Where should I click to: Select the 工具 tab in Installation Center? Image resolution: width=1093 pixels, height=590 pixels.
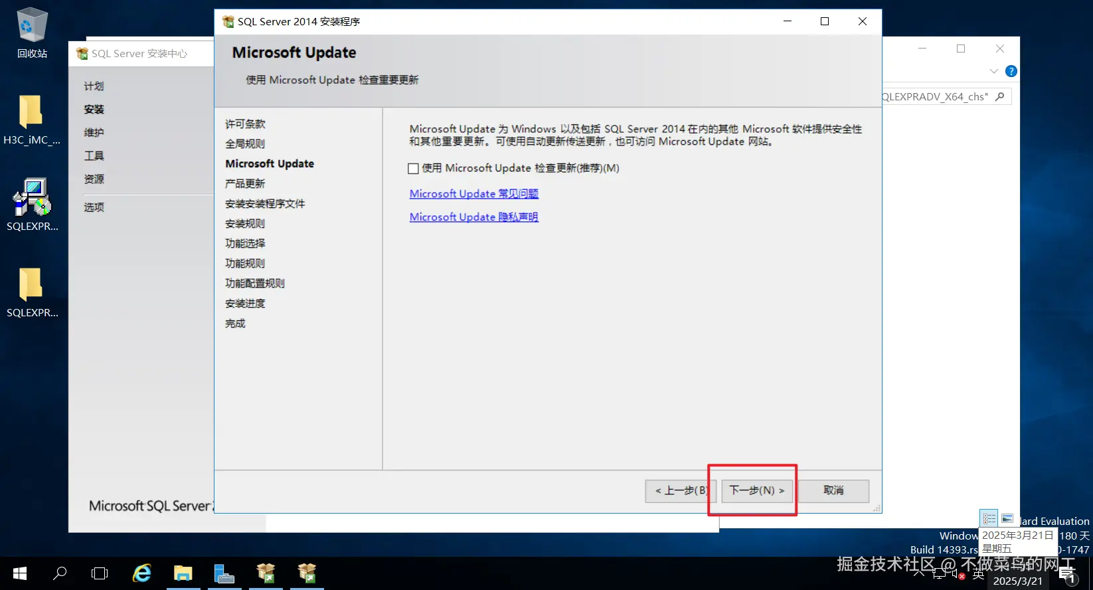tap(94, 156)
